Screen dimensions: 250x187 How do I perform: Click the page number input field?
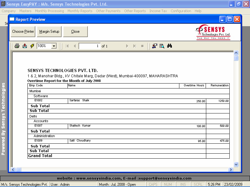[x=90, y=46]
